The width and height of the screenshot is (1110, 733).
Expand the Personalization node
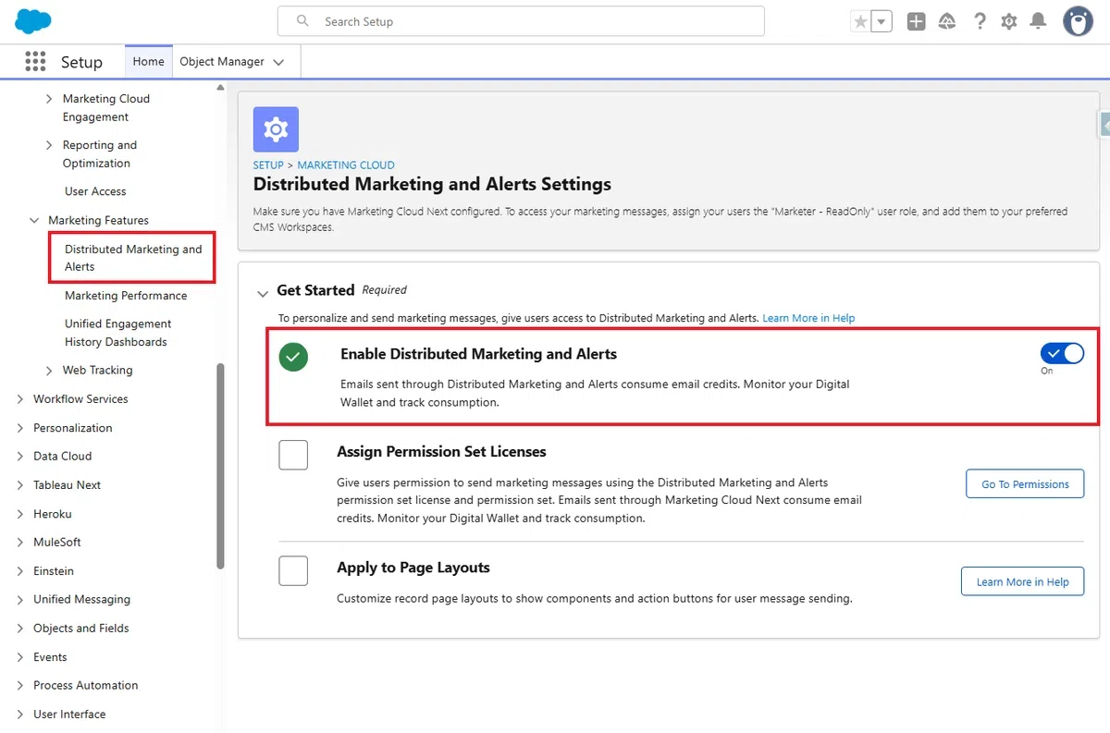(x=20, y=428)
